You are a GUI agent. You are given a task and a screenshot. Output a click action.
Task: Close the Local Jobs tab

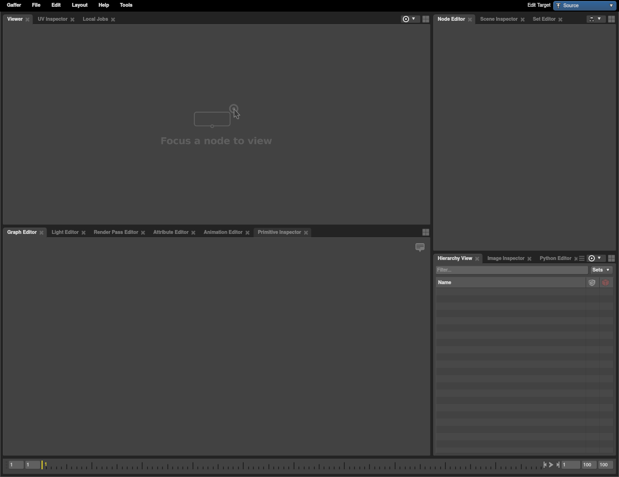113,19
